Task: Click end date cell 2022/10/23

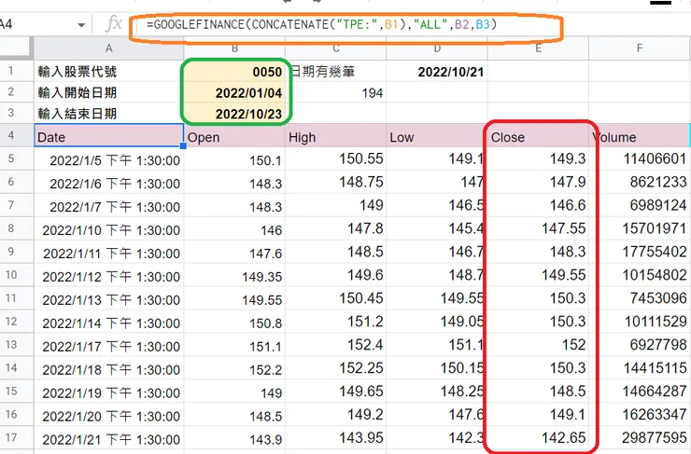Action: 234,114
